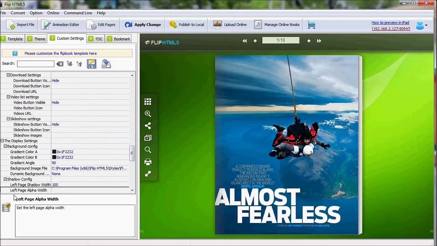Open Manage Online Books
This screenshot has width=437, height=246.
tap(277, 25)
